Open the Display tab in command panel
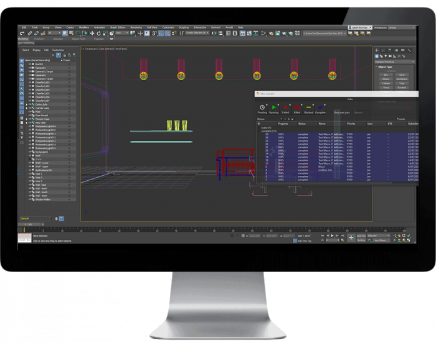 pos(402,50)
